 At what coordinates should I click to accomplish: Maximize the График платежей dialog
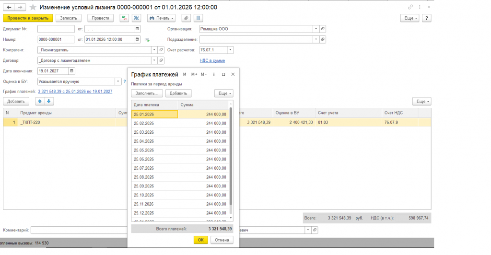point(223,74)
